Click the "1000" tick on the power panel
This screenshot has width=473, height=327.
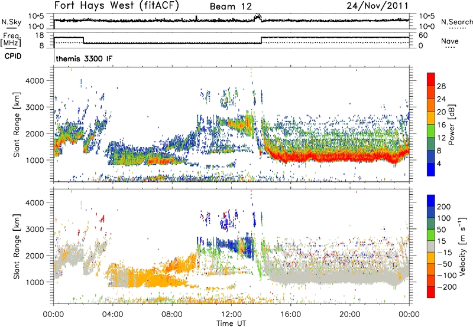tap(34, 160)
